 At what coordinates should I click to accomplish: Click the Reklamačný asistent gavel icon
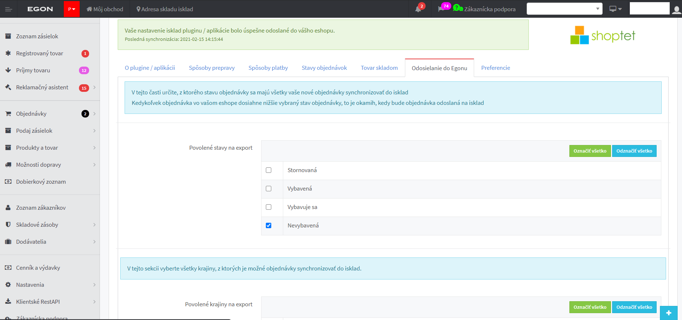8,87
